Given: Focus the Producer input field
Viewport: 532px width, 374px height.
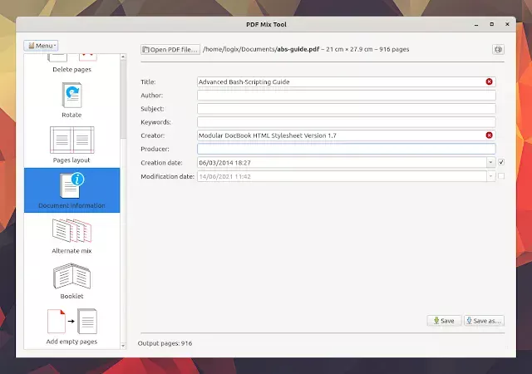Looking at the screenshot, I should tap(347, 149).
